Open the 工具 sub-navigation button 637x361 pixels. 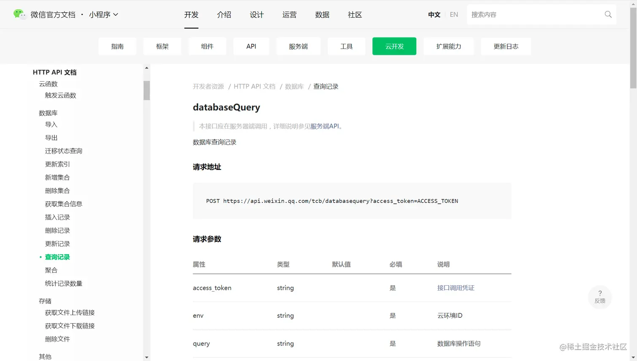346,46
